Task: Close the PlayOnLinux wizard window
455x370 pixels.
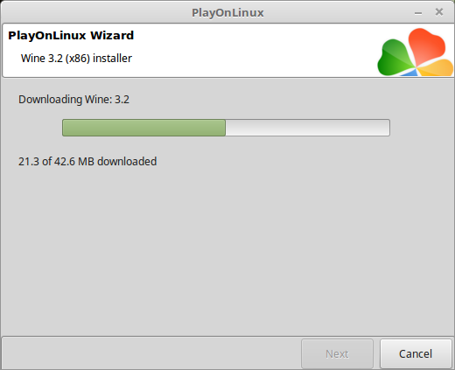Action: (439, 12)
